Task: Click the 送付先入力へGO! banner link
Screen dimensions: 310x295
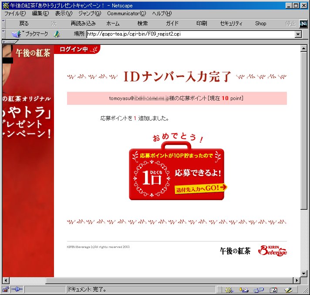Action: (201, 188)
